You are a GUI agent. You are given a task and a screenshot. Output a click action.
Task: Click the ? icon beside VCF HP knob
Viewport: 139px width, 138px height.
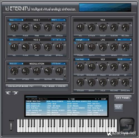[131, 65]
